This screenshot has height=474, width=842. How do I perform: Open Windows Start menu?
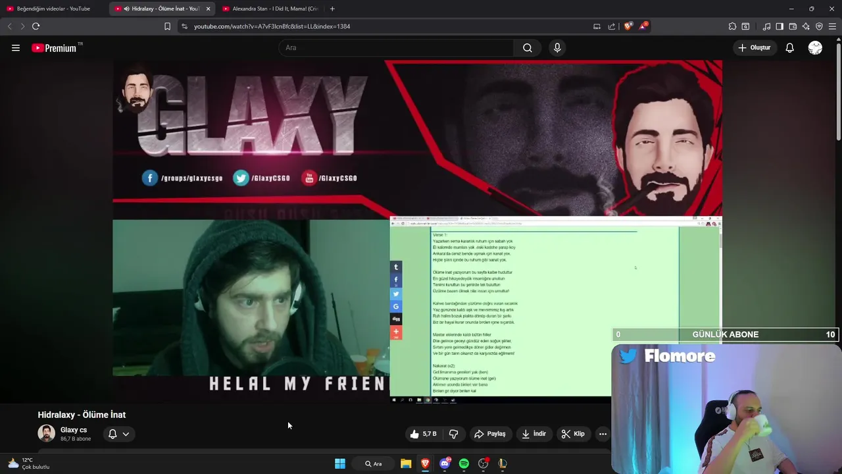click(x=340, y=463)
